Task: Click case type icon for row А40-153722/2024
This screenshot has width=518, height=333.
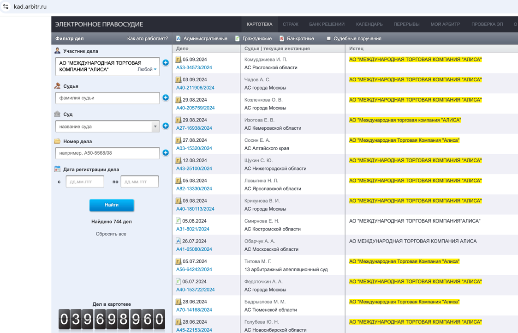Action: point(179,281)
